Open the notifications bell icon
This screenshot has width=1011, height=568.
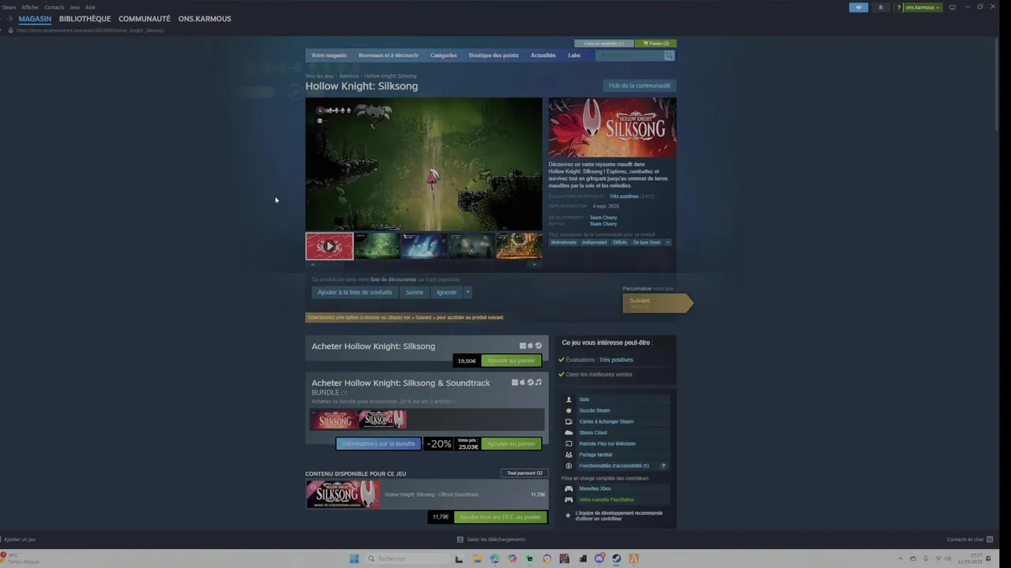[x=881, y=7]
